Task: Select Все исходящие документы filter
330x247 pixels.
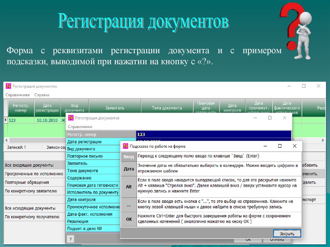Action: (30, 208)
